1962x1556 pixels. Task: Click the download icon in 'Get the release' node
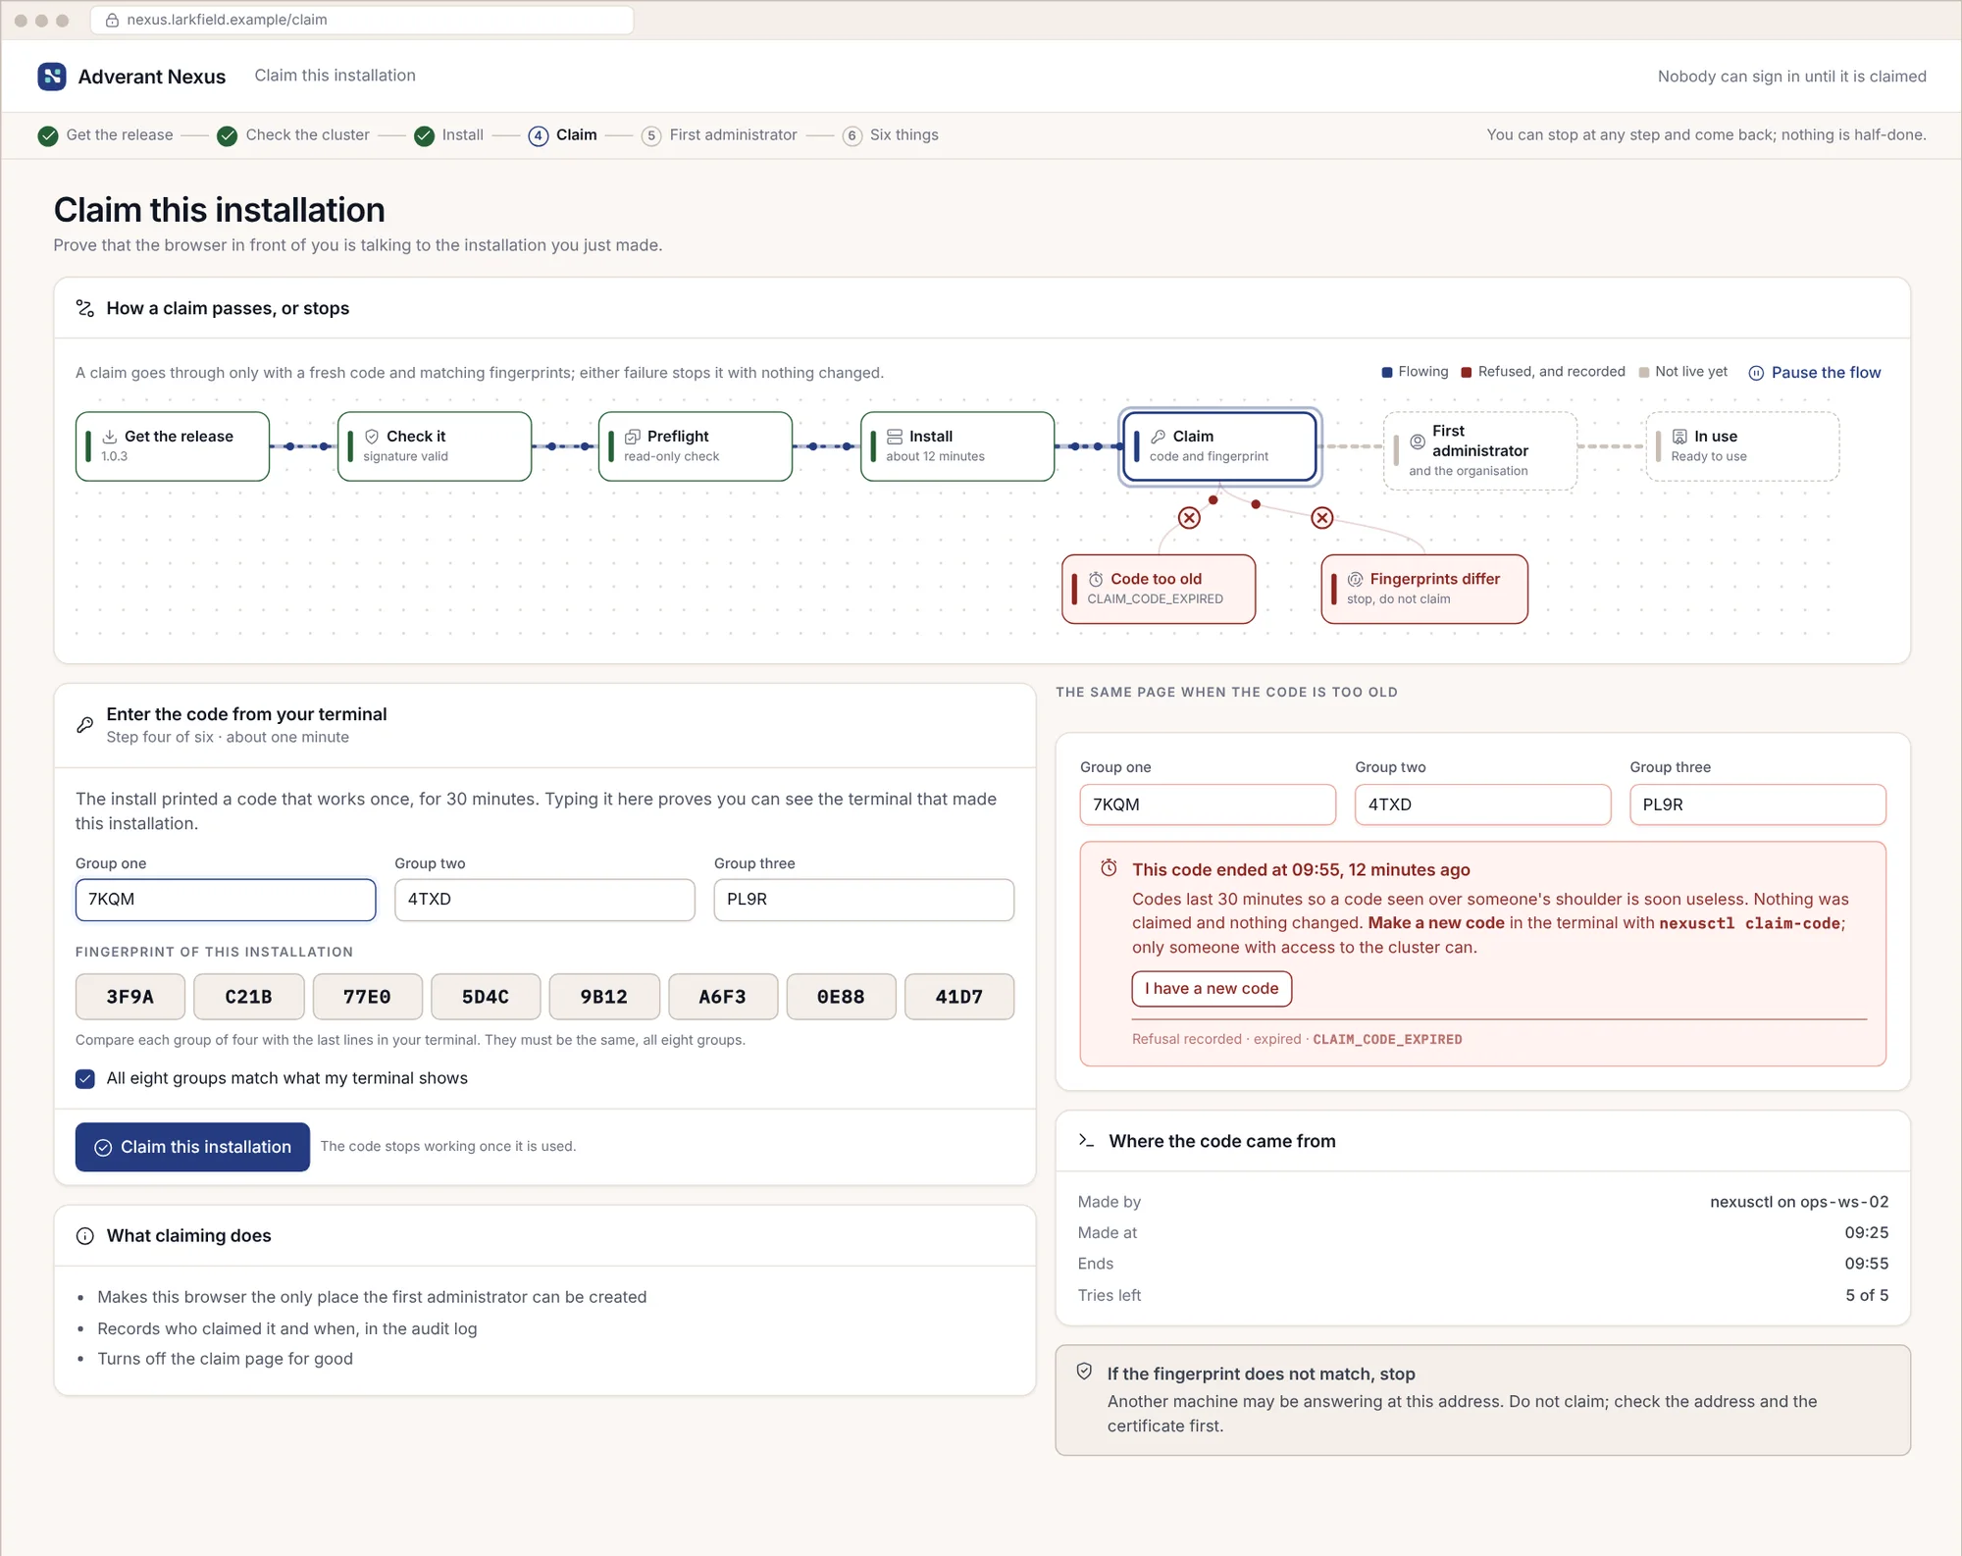coord(110,437)
